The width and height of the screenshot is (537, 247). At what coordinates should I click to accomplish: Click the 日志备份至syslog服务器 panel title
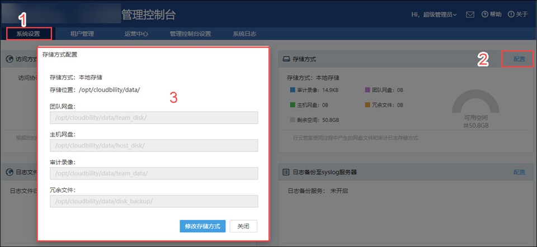[324, 172]
